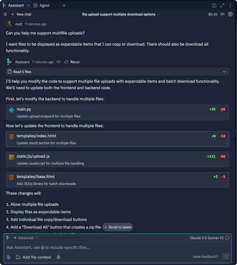This screenshot has width=237, height=265.
Task: Click Rerun on the assistant response
Action: [x=72, y=62]
